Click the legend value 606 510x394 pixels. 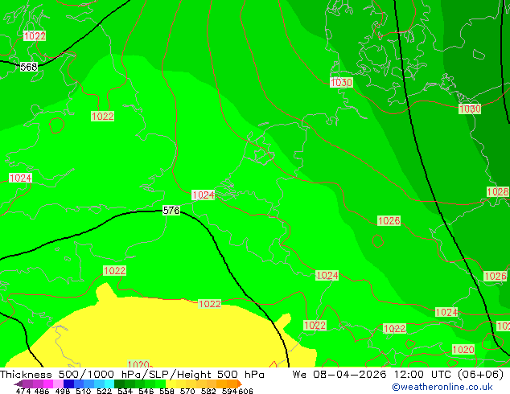coord(245,391)
